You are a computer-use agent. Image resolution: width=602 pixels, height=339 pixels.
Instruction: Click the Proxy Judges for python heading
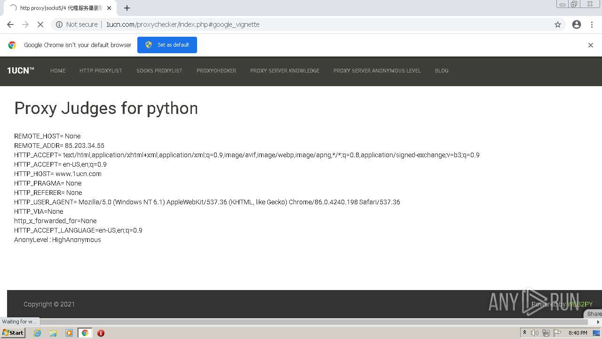coord(106,108)
